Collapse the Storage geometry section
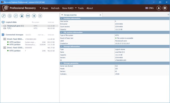Viewport: 170px width, 103px height. (61, 63)
